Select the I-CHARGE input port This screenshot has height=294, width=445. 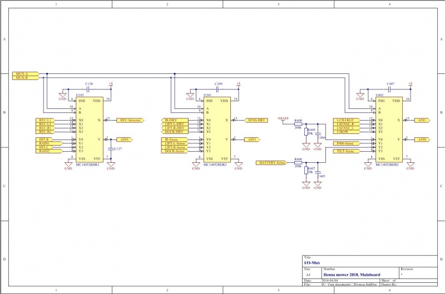(345, 120)
